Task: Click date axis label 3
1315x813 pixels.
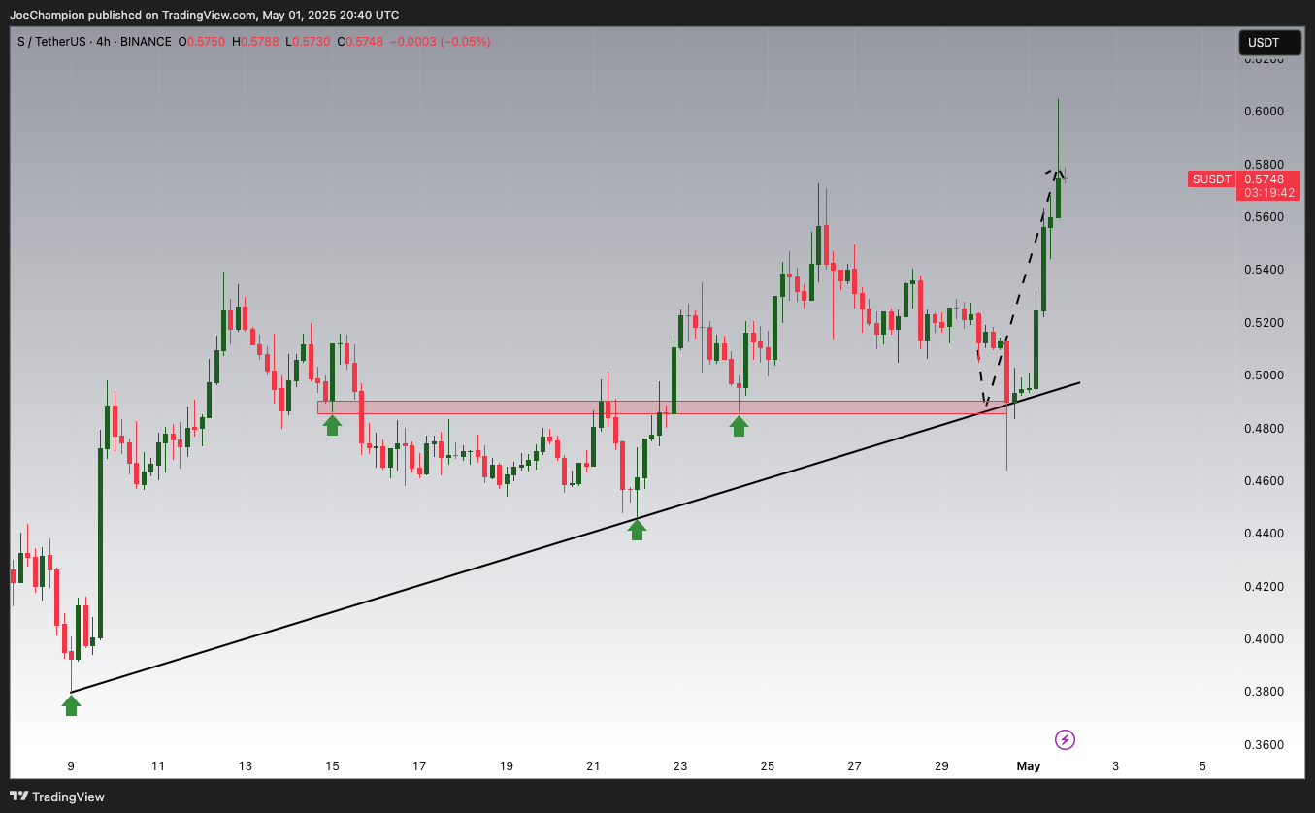Action: tap(1115, 766)
